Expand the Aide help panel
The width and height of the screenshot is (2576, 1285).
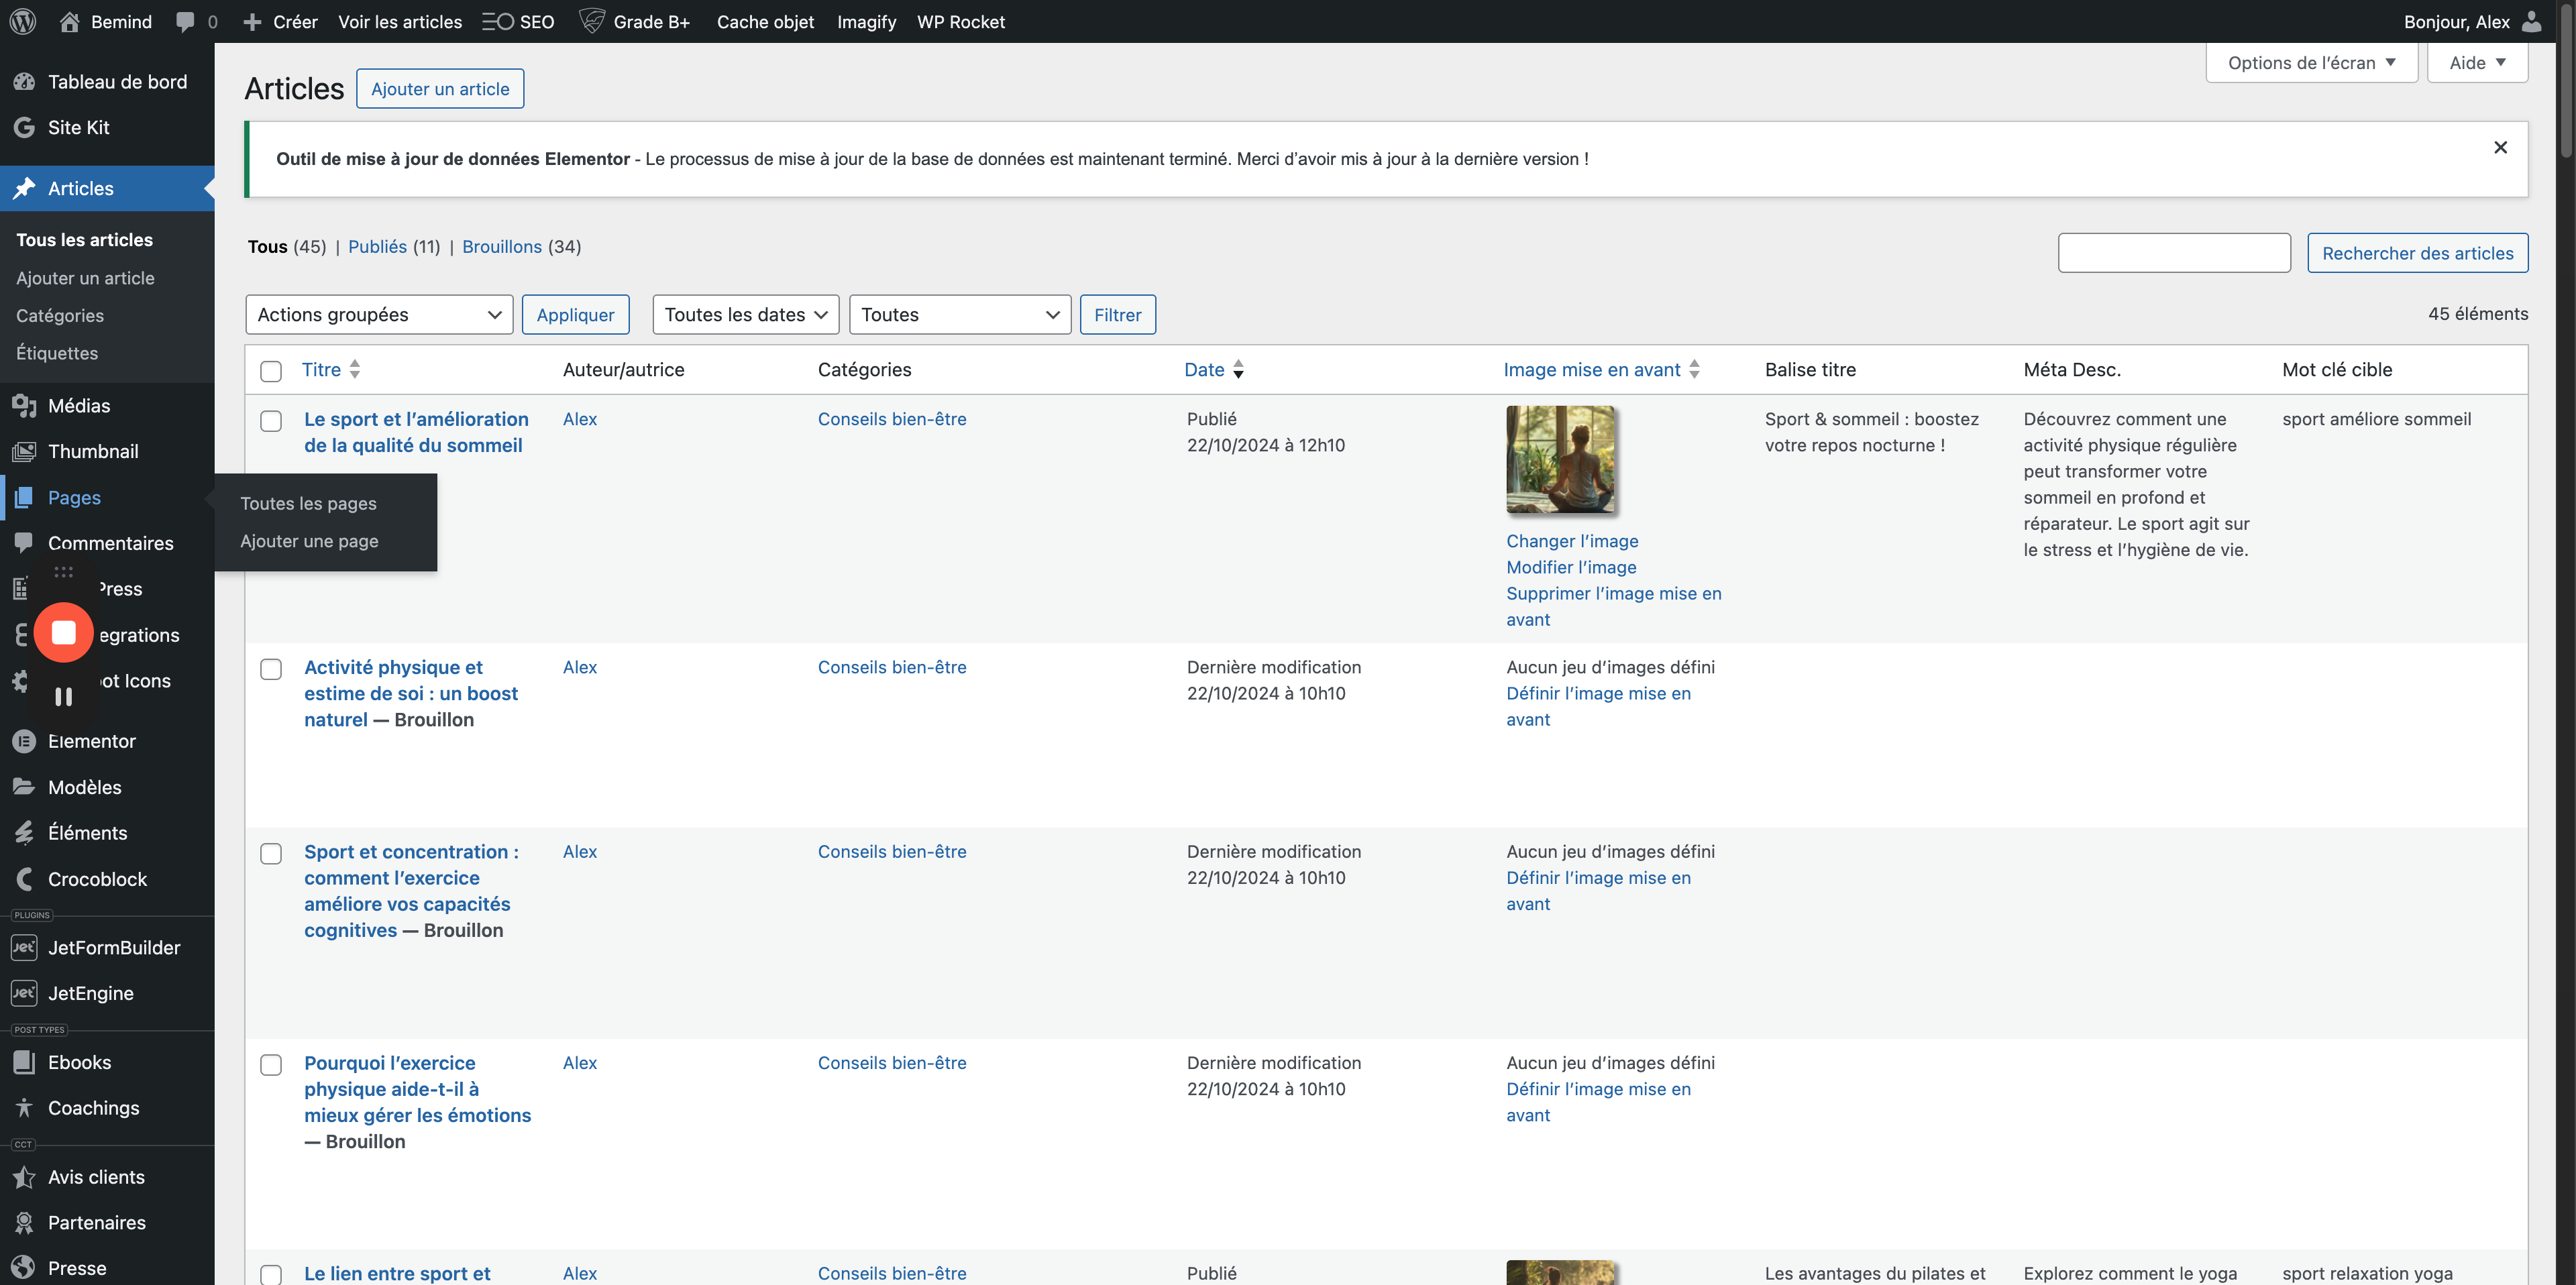click(x=2477, y=62)
